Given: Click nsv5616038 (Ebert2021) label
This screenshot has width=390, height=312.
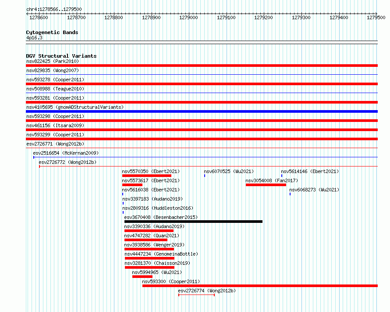Looking at the screenshot, I should point(151,190).
